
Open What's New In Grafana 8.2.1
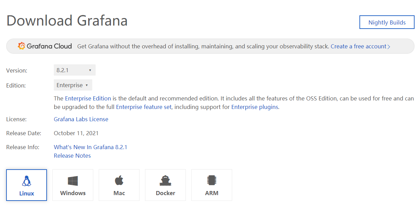pyautogui.click(x=91, y=147)
